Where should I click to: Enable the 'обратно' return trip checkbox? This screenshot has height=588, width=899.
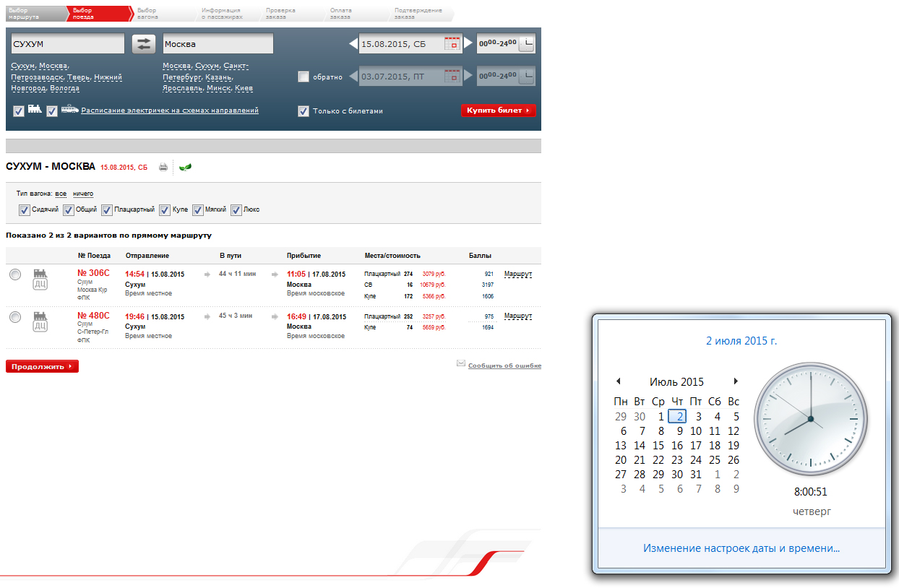tap(304, 77)
